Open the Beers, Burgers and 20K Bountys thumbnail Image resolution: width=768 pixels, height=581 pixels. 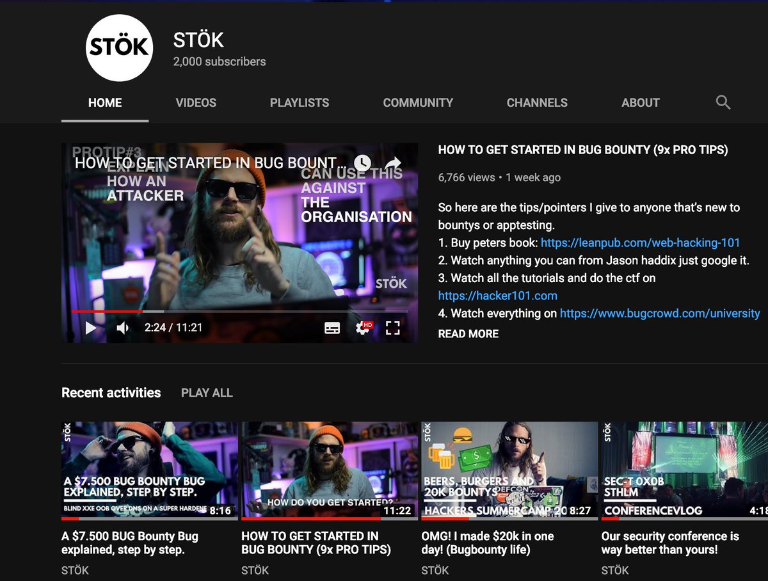tap(509, 470)
